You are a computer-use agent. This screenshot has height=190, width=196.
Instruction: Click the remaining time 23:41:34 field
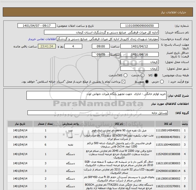(x=47, y=46)
